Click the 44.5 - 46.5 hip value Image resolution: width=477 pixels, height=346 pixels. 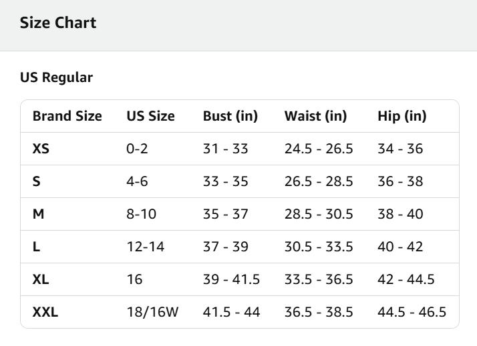(x=412, y=312)
